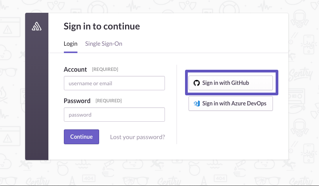Focus the username or email field
The image size is (319, 186).
tap(114, 83)
